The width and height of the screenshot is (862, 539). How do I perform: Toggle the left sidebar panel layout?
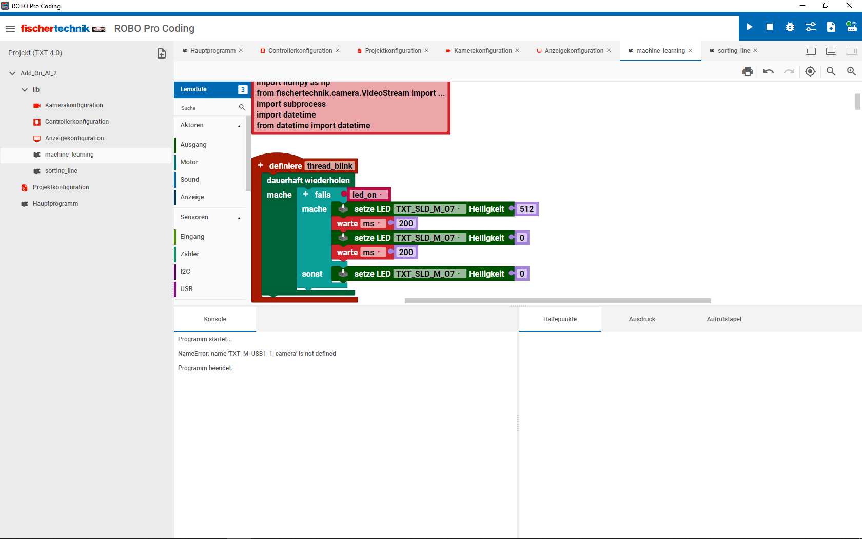811,51
